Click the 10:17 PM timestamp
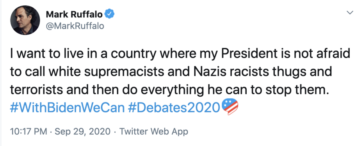 pyautogui.click(x=28, y=132)
